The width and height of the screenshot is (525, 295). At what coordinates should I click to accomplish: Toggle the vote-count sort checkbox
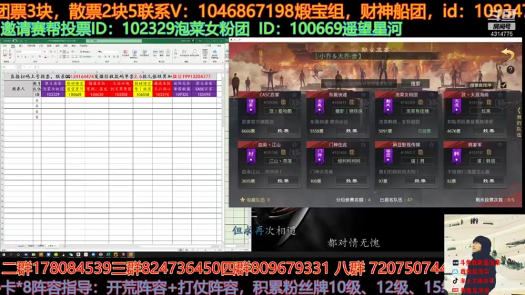(503, 85)
